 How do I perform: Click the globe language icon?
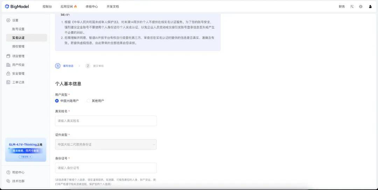[360, 7]
